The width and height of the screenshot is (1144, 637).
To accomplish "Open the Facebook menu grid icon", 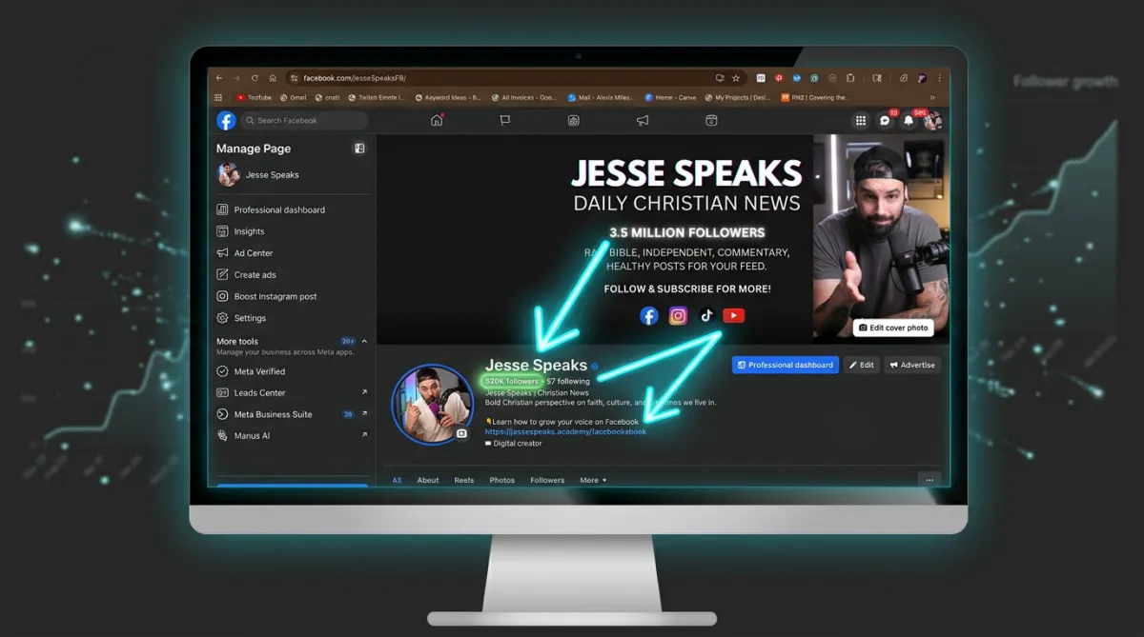I will pyautogui.click(x=861, y=120).
